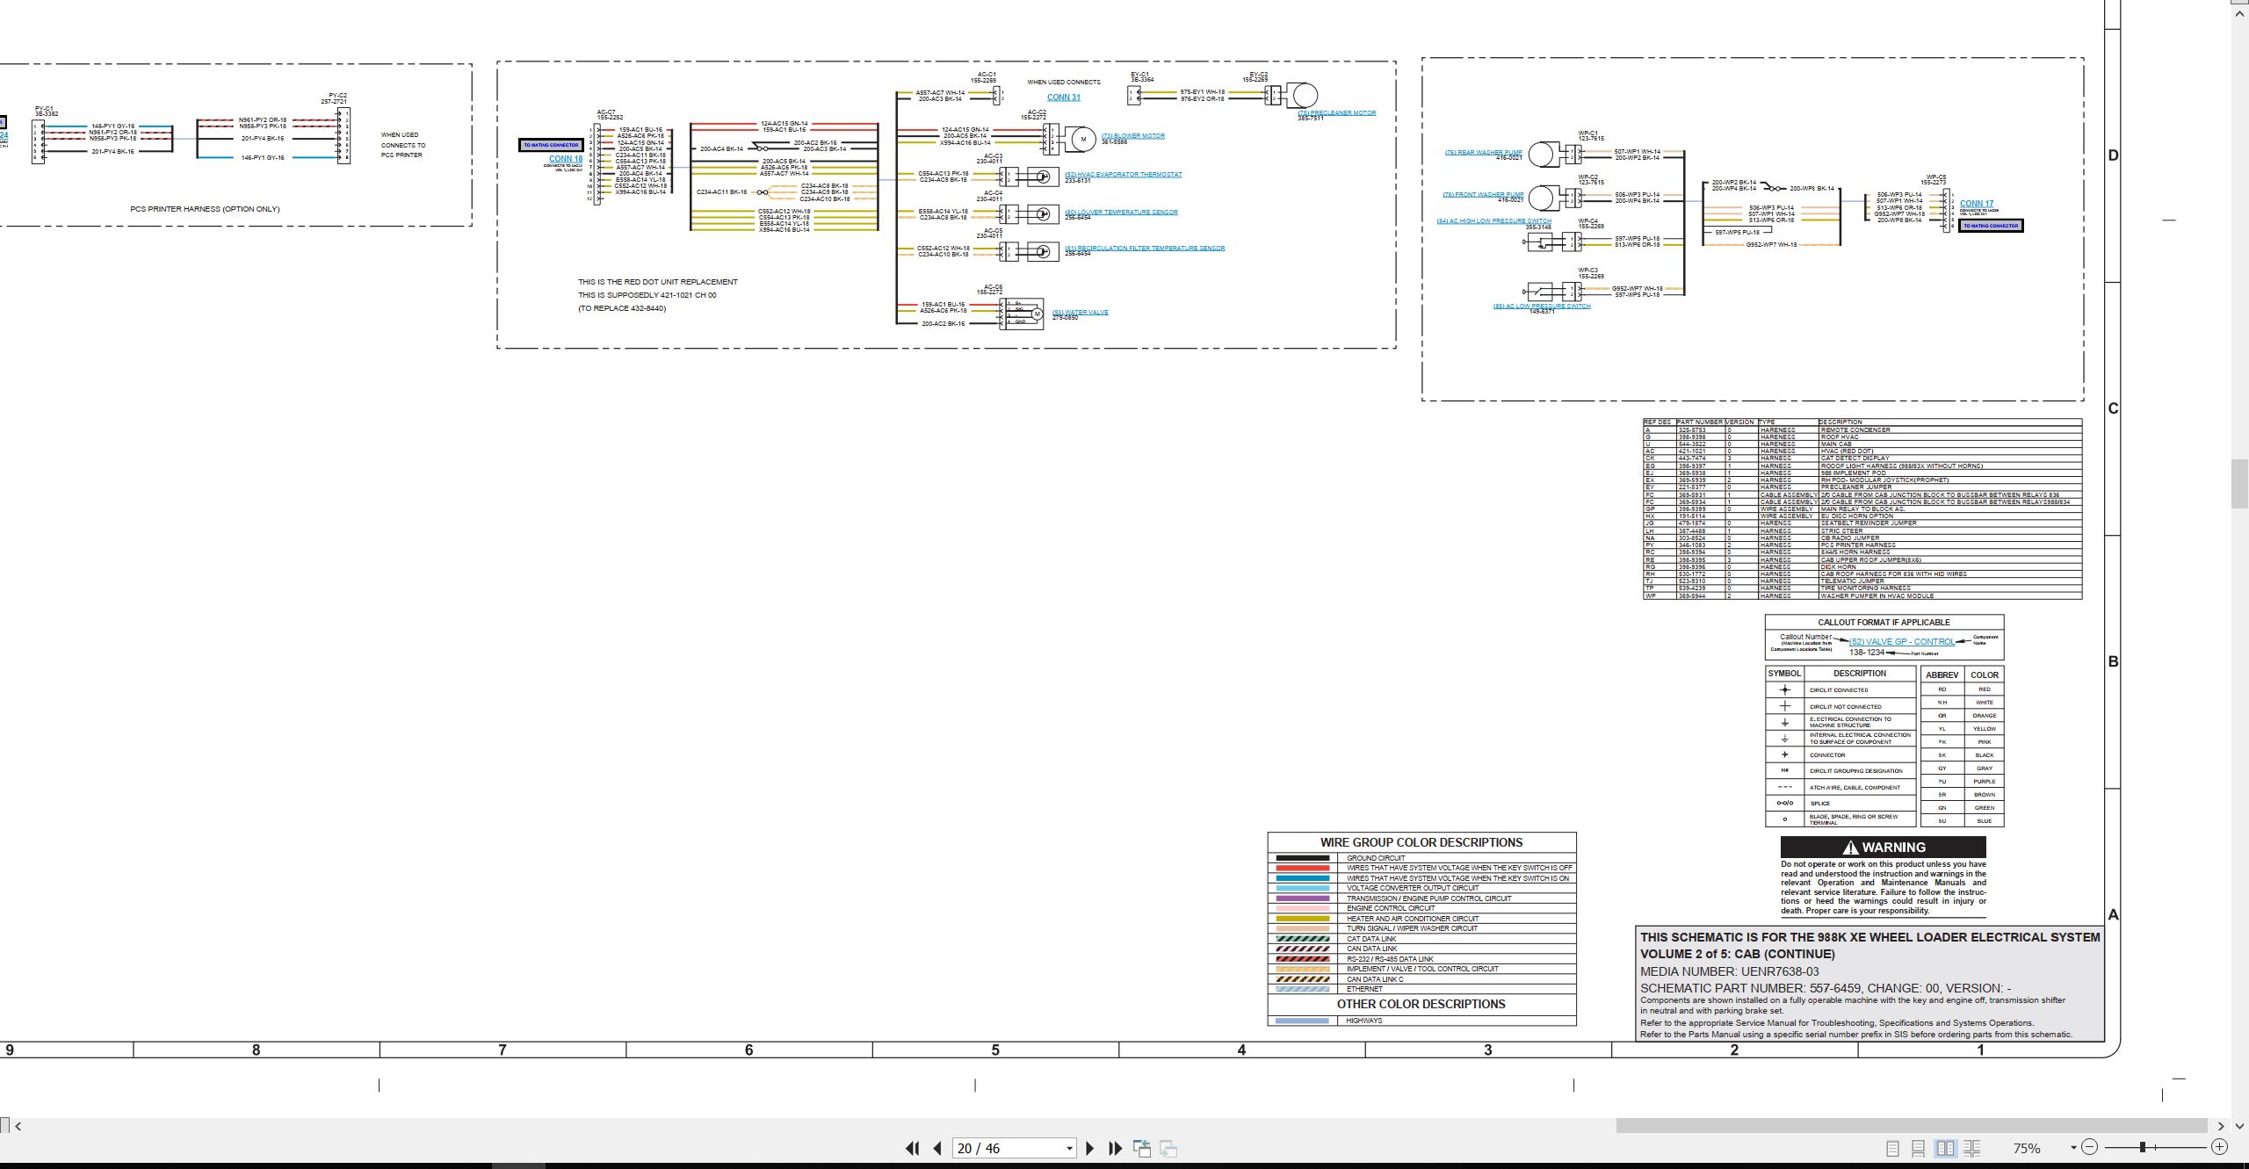Open the CONN 17 link

[1977, 203]
